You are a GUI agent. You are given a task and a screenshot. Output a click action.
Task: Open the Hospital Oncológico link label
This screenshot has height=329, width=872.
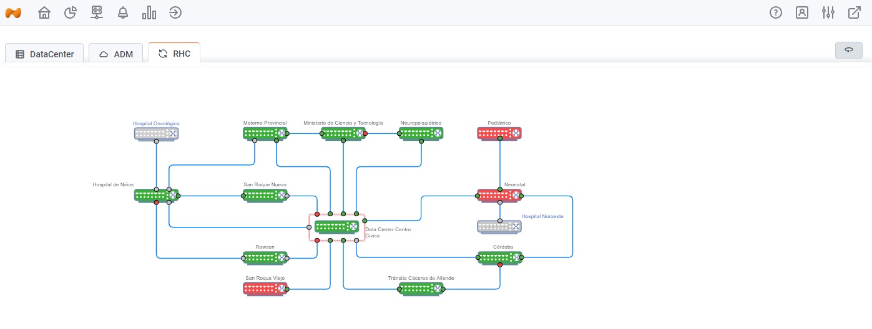pyautogui.click(x=156, y=123)
